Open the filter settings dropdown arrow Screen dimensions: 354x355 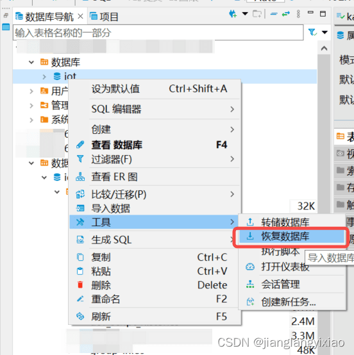[324, 33]
